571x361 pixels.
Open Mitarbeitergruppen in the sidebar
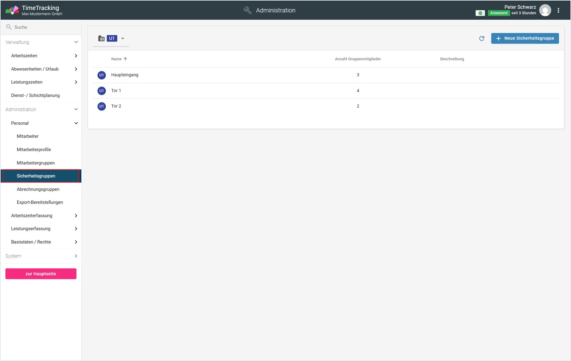tap(36, 163)
